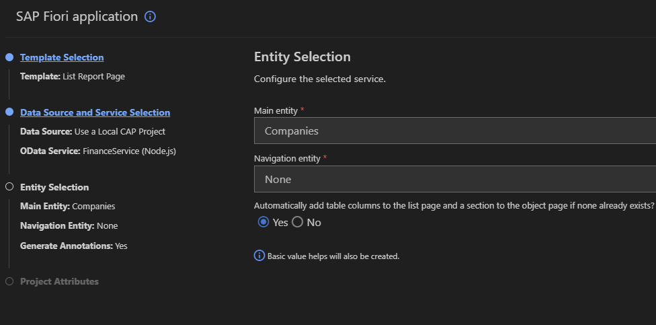The image size is (656, 325).
Task: Click 'Data Source: Use a Local CAP Project' text
Action: [93, 131]
